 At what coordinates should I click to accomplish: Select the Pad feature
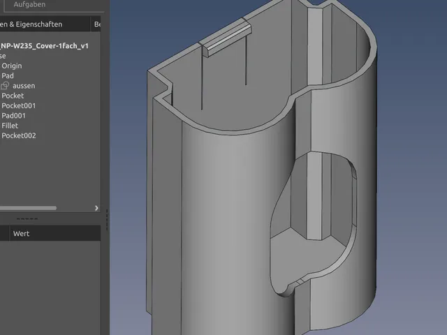pyautogui.click(x=8, y=76)
